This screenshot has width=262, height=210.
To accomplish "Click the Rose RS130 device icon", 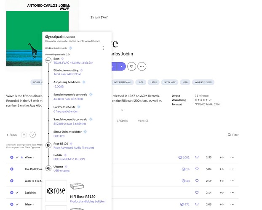I will [x=48, y=145].
